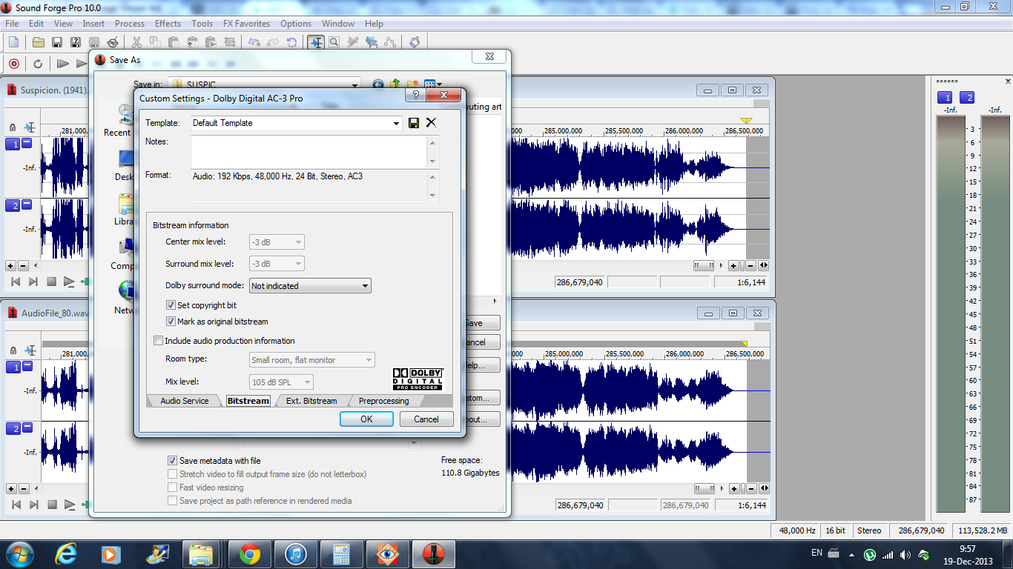Click the Save floppy icon in main toolbar
Image resolution: width=1013 pixels, height=569 pixels.
click(x=56, y=42)
